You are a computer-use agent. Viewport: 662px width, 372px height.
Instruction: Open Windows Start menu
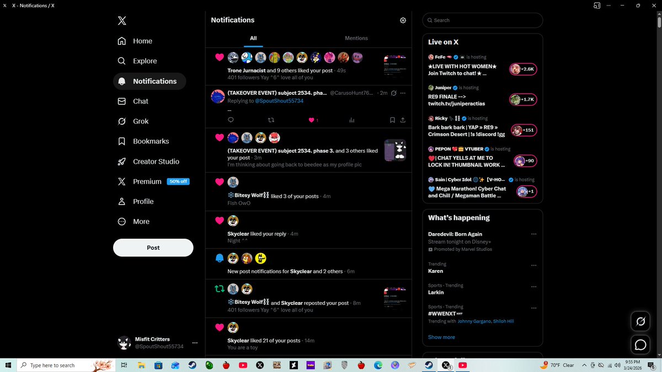(8, 365)
